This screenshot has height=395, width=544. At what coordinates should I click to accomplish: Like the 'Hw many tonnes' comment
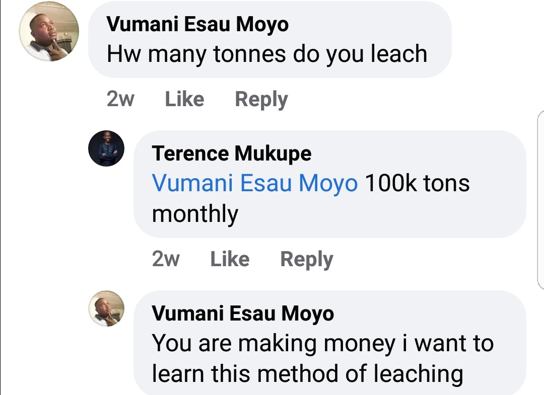click(x=184, y=99)
